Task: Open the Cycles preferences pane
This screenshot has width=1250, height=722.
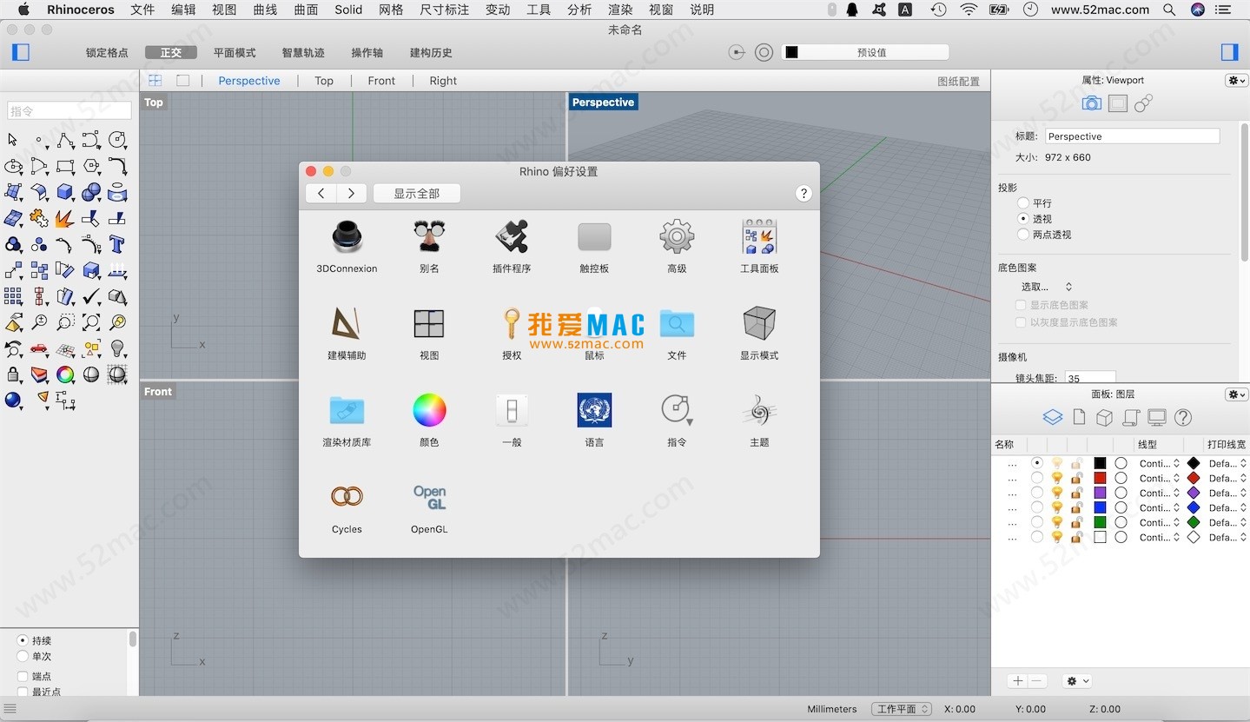Action: pos(347,507)
